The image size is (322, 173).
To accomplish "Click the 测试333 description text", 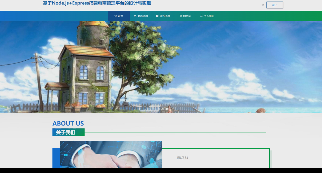I will point(182,158).
